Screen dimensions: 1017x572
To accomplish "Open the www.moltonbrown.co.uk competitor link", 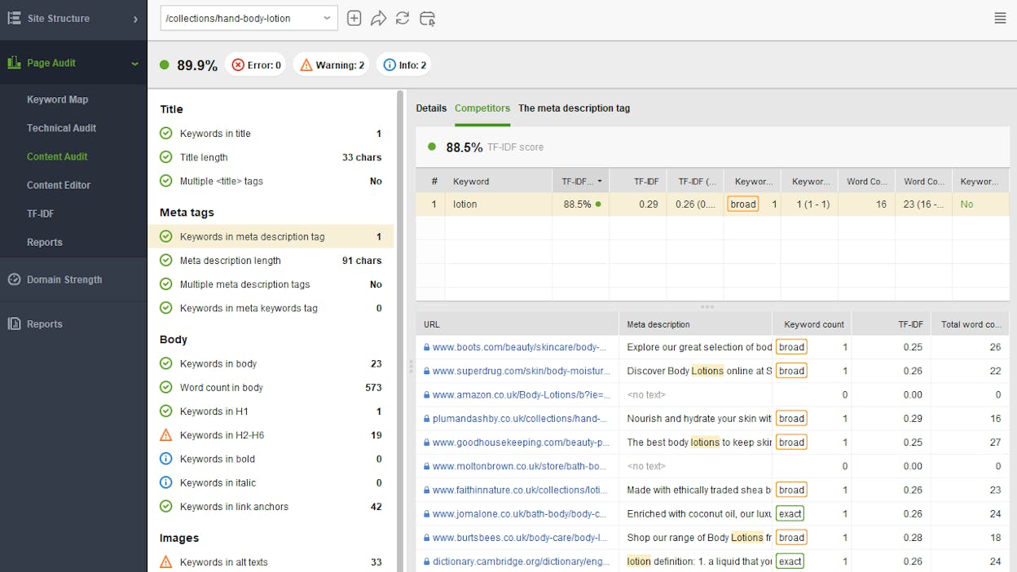I will 519,466.
